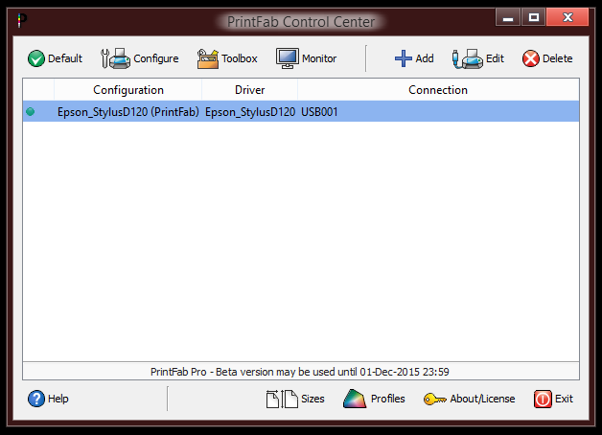602x435 pixels.
Task: Click the green status dot of Epson row
Action: [x=31, y=112]
